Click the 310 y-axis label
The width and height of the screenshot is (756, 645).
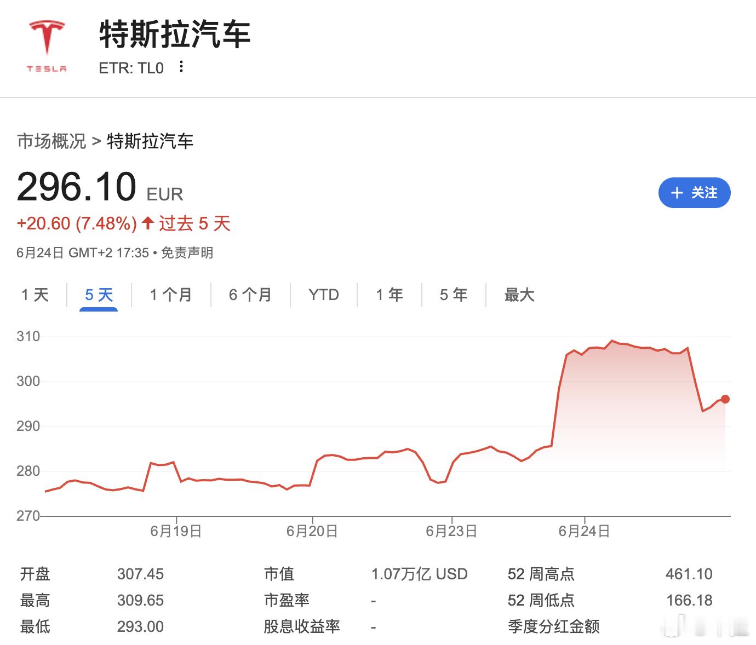(x=28, y=337)
